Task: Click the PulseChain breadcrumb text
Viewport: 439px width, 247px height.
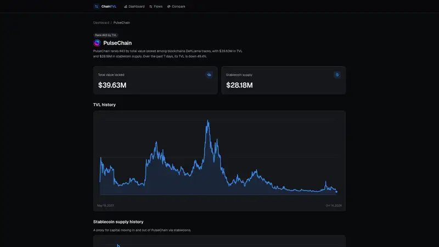Action: [x=121, y=23]
